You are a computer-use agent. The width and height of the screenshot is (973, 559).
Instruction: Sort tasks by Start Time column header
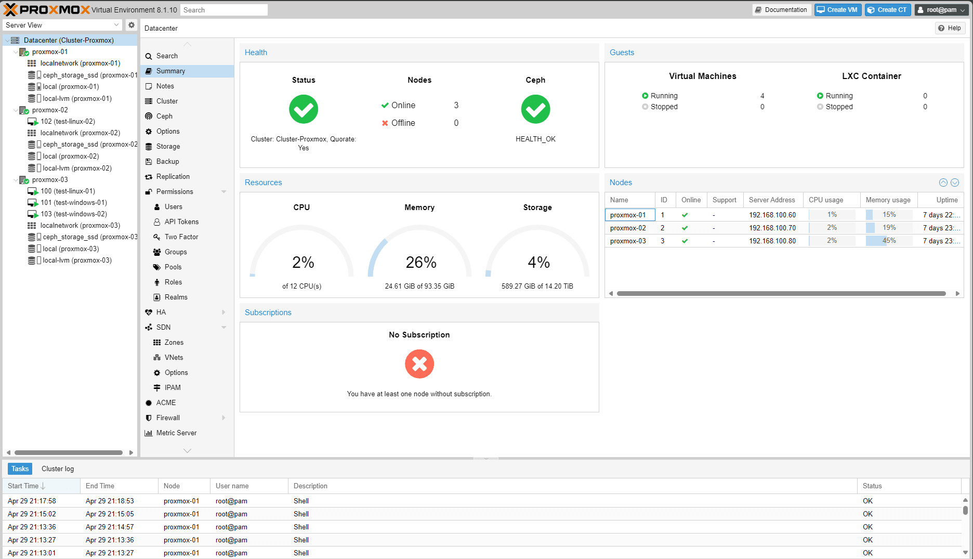(41, 486)
